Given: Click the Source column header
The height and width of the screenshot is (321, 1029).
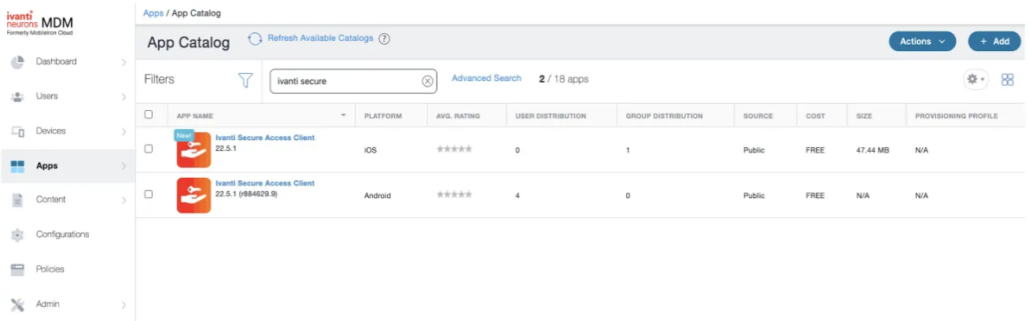Looking at the screenshot, I should coord(758,116).
